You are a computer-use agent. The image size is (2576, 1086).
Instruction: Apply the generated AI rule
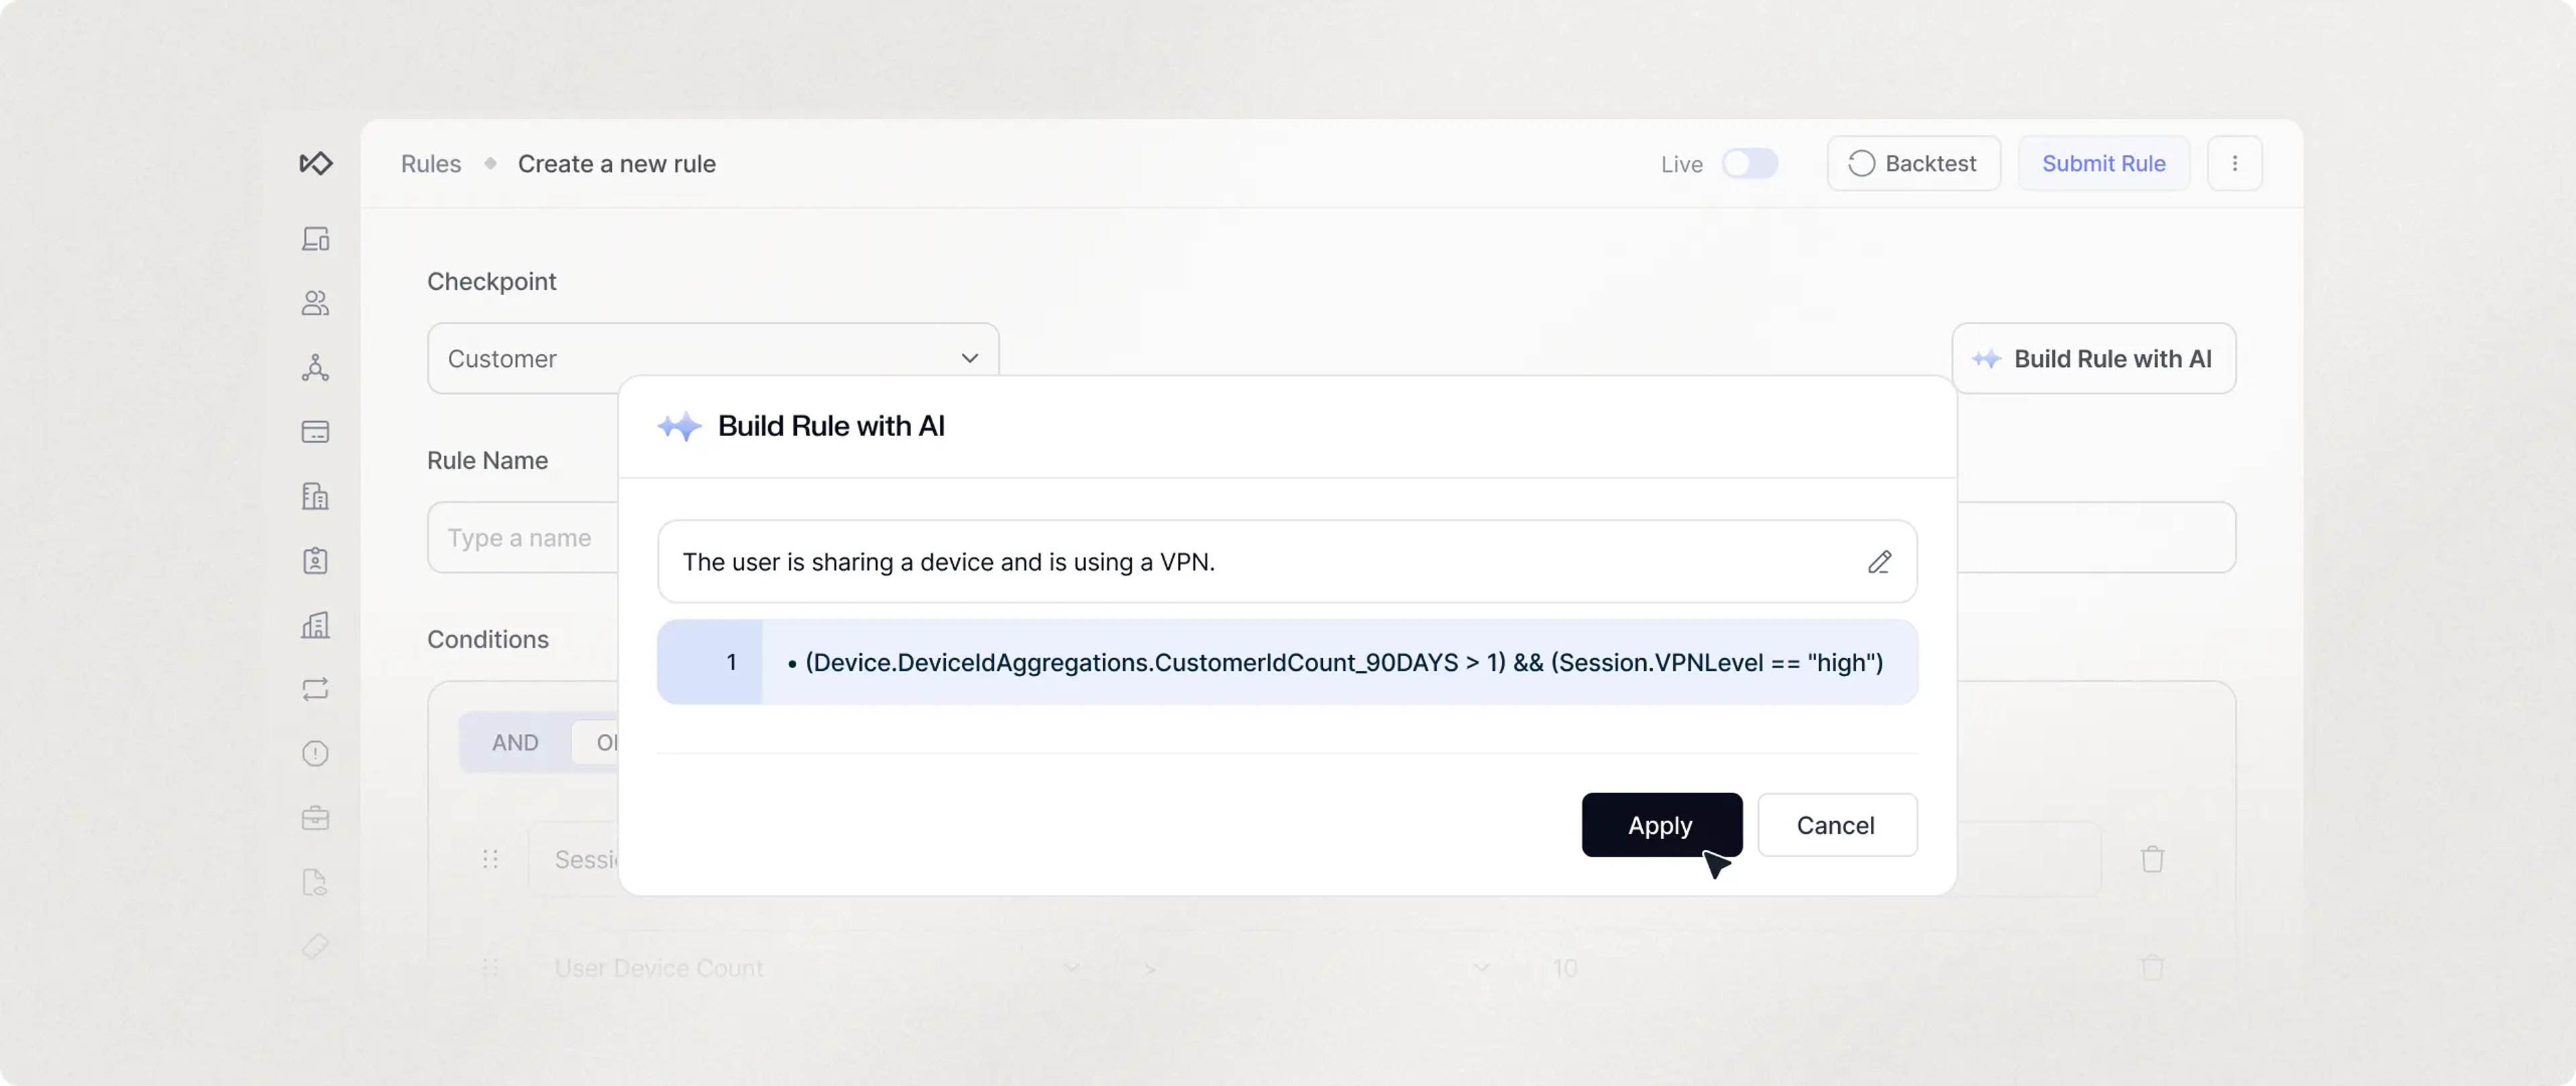pos(1660,825)
